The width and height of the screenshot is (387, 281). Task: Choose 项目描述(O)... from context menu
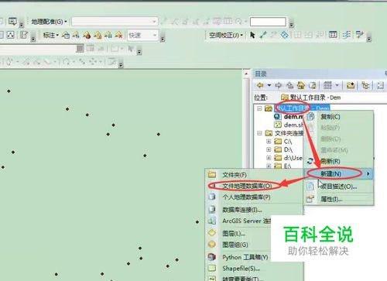pos(339,187)
